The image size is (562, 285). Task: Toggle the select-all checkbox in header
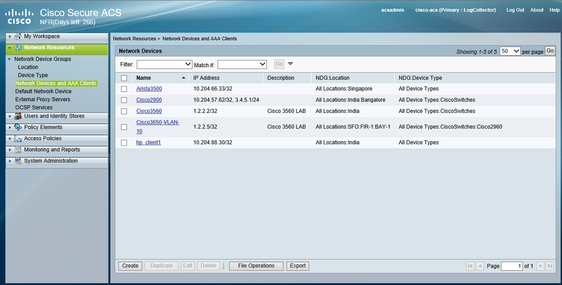(124, 78)
